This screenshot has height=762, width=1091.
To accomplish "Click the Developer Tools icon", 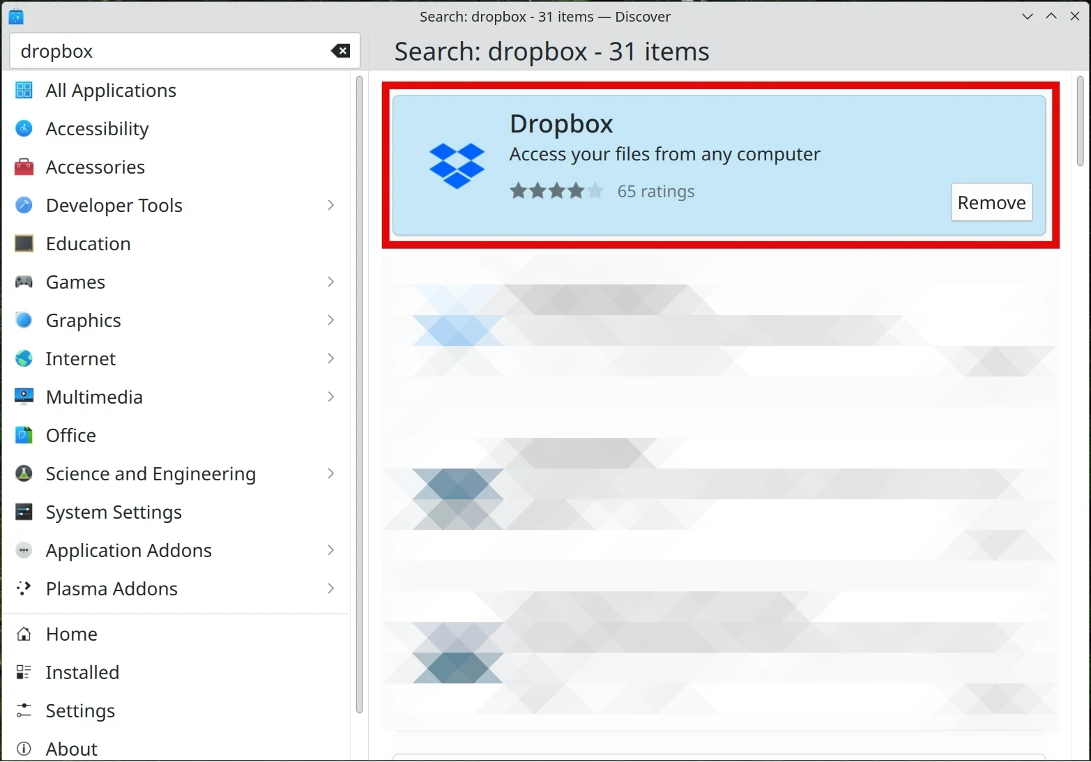I will pos(24,205).
